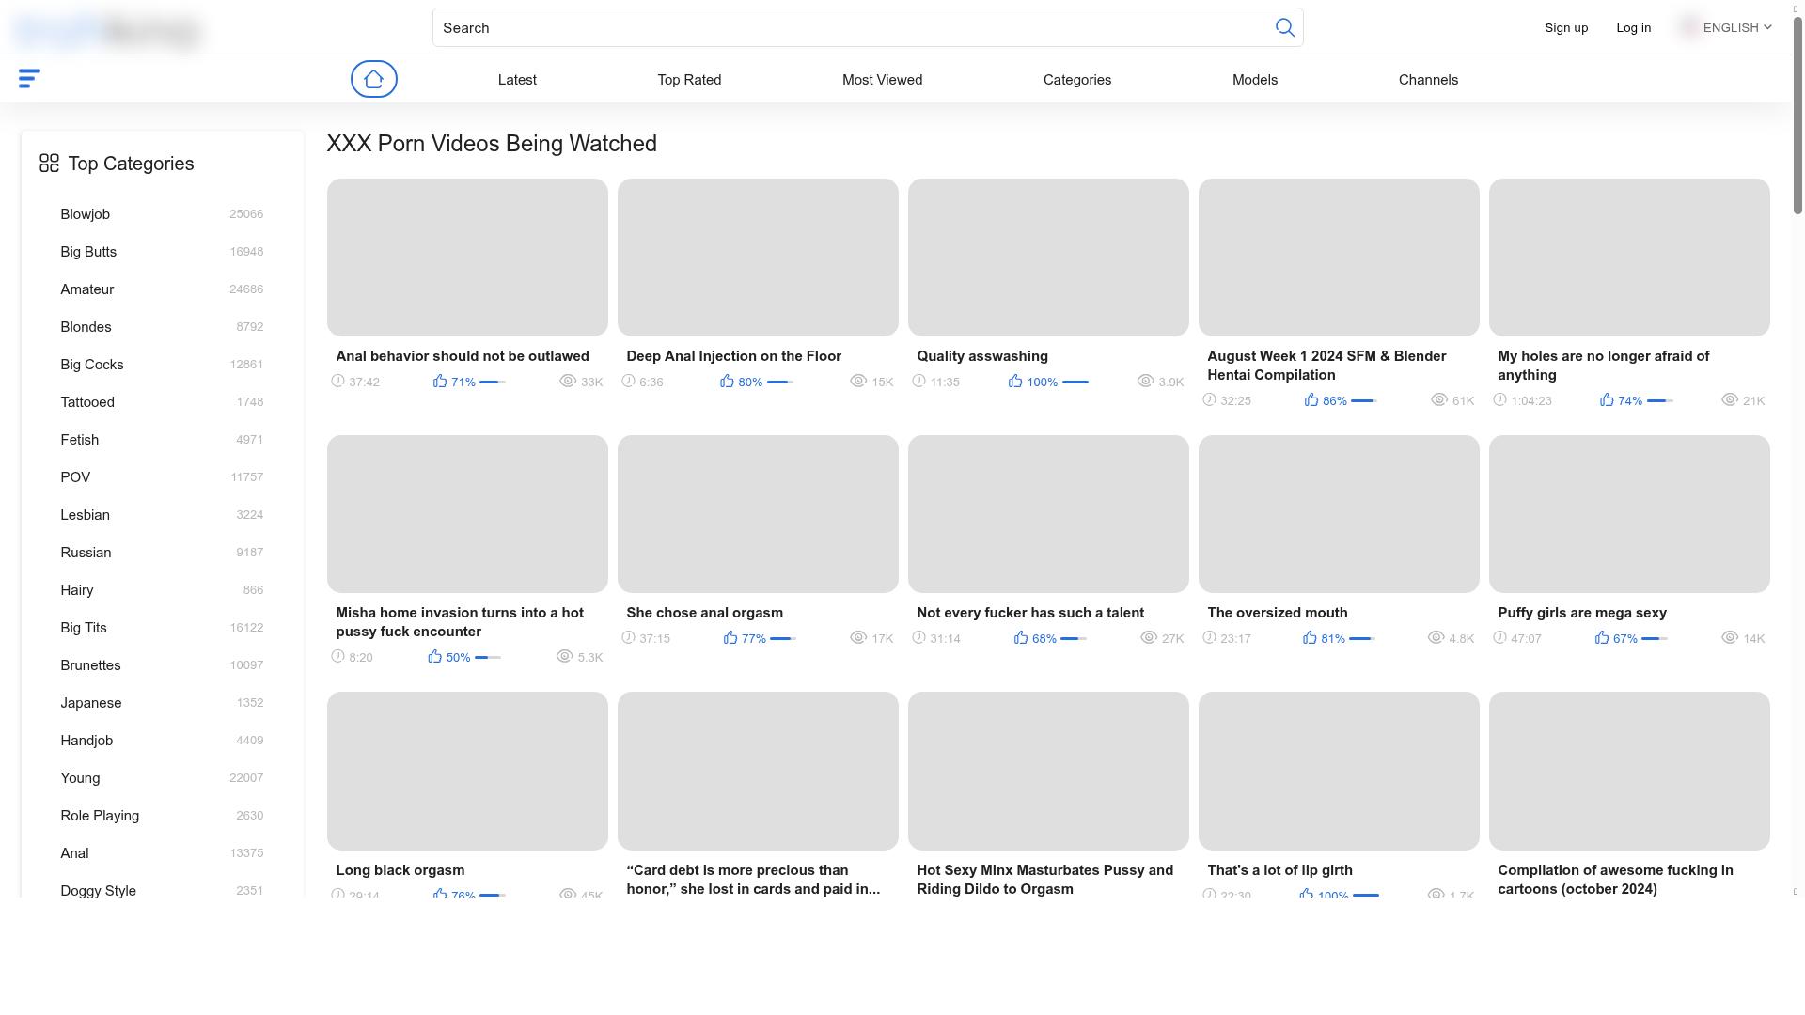
Task: Select the Tattooed category in sidebar
Action: [87, 402]
